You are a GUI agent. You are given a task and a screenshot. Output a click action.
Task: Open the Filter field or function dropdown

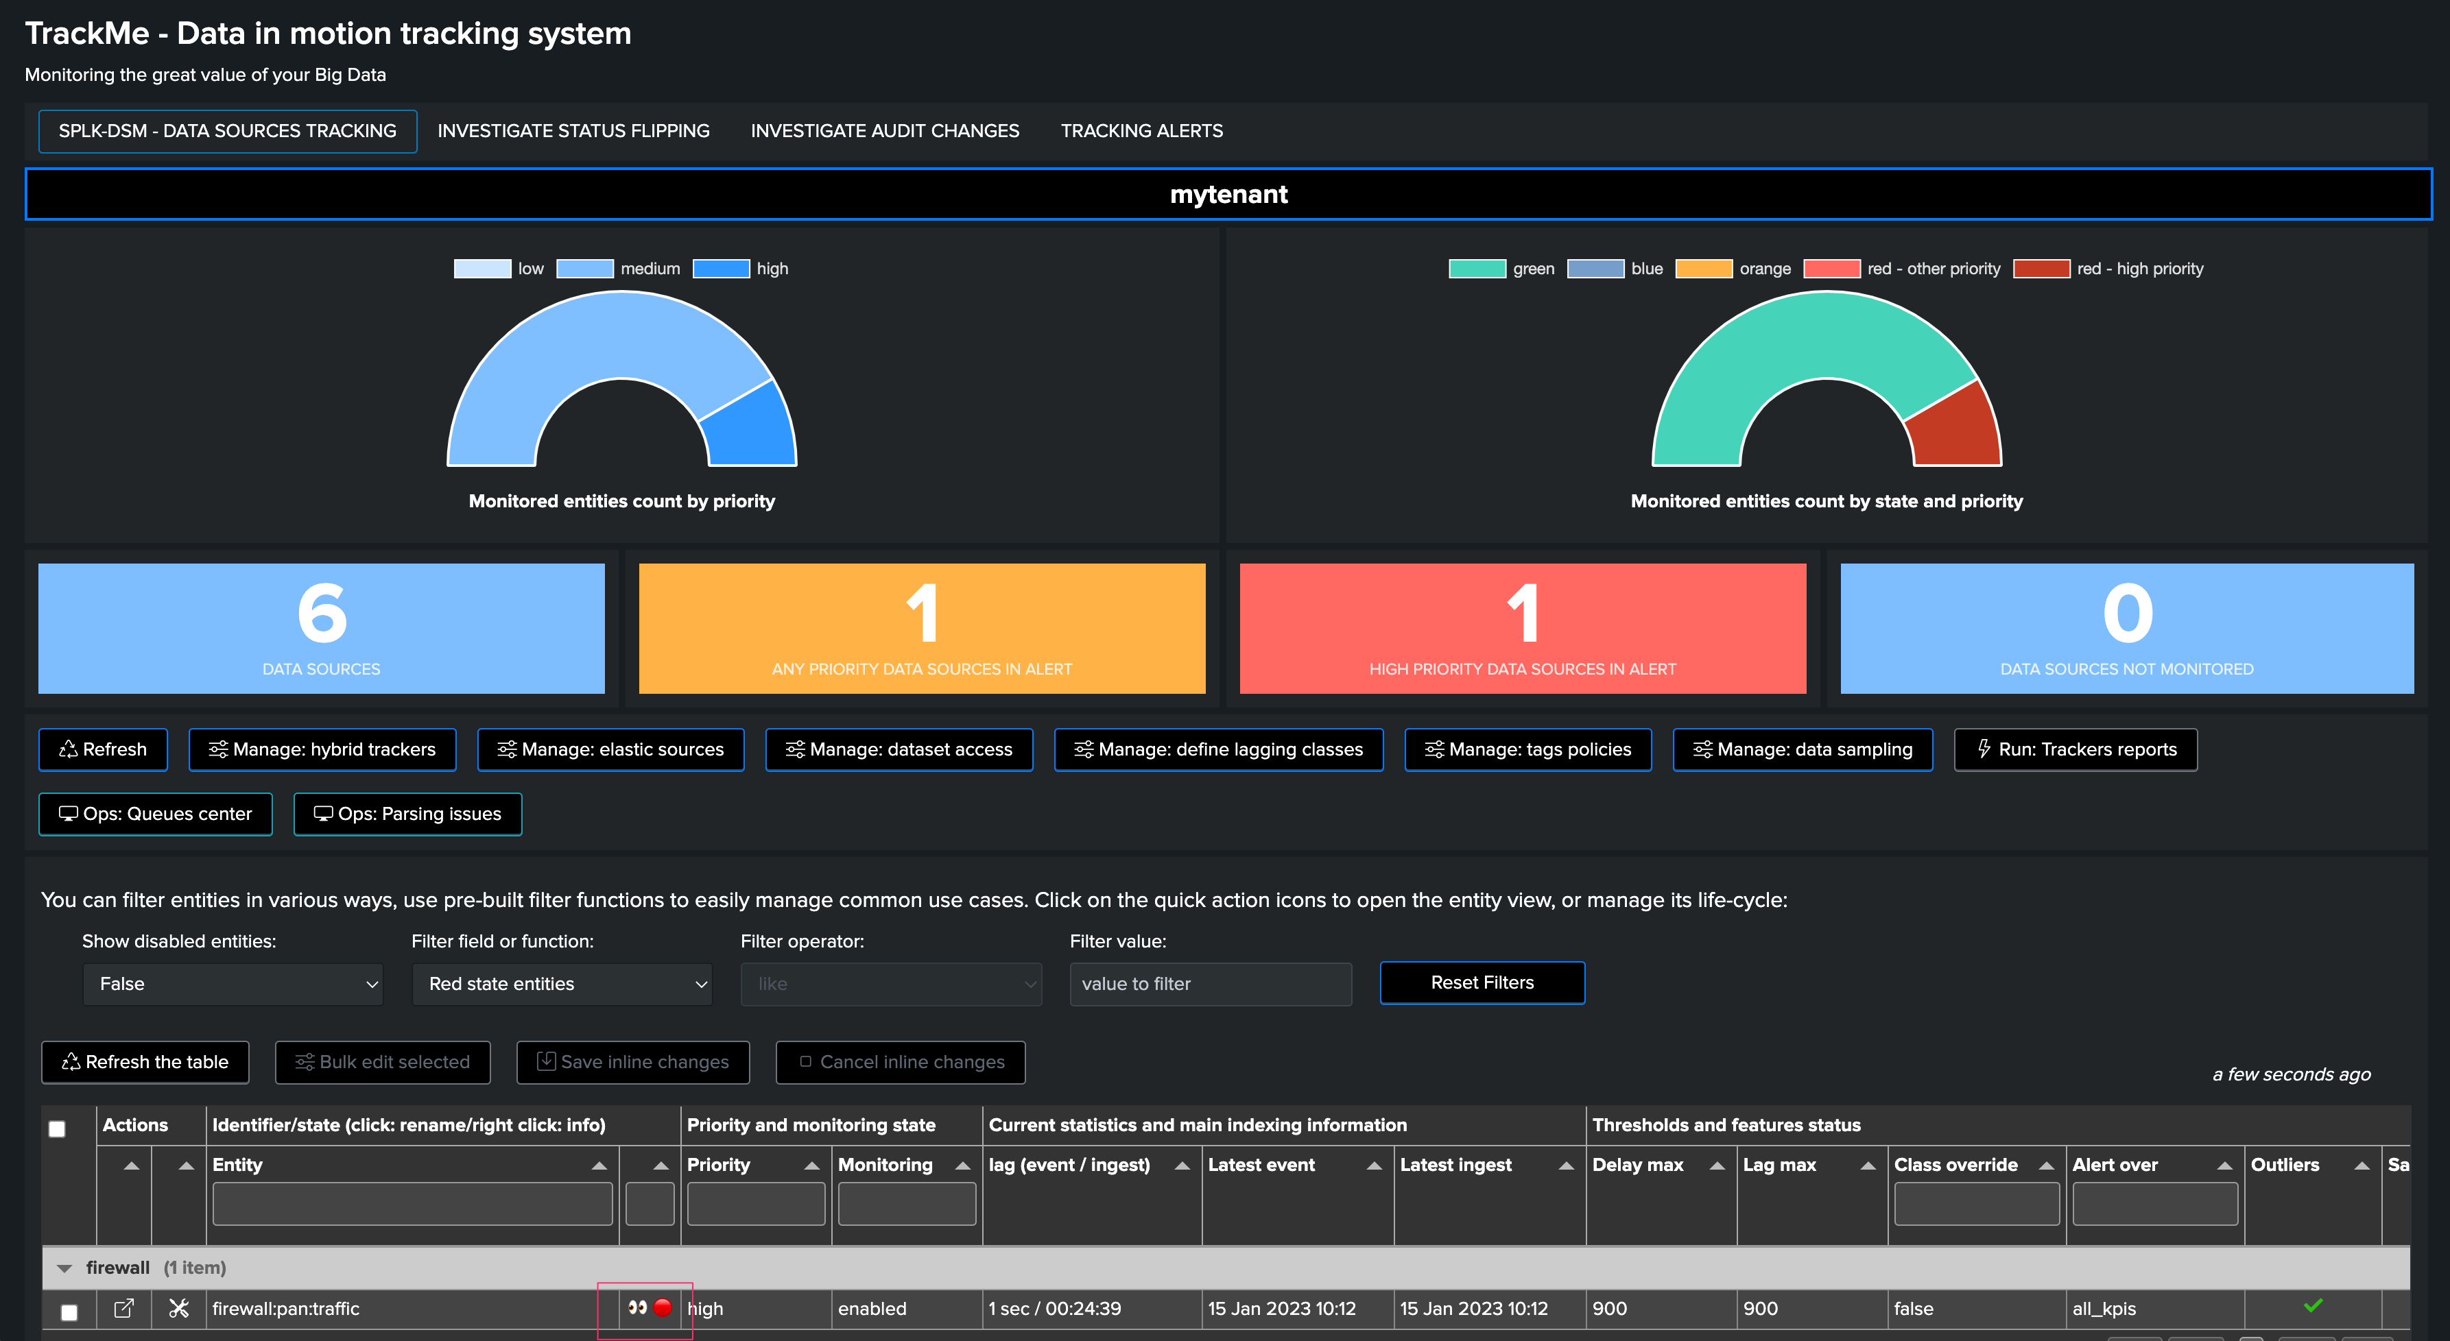pyautogui.click(x=562, y=984)
